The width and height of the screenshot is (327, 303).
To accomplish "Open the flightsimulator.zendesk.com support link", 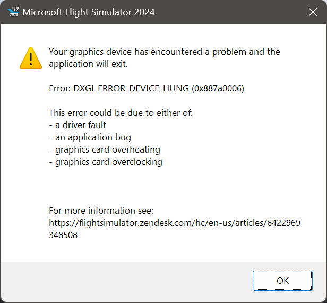I will click(x=174, y=223).
